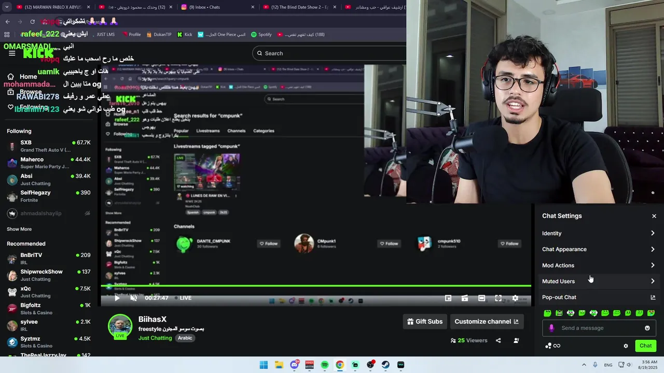Open BiihasX channel avatar
The width and height of the screenshot is (664, 373).
tap(120, 326)
